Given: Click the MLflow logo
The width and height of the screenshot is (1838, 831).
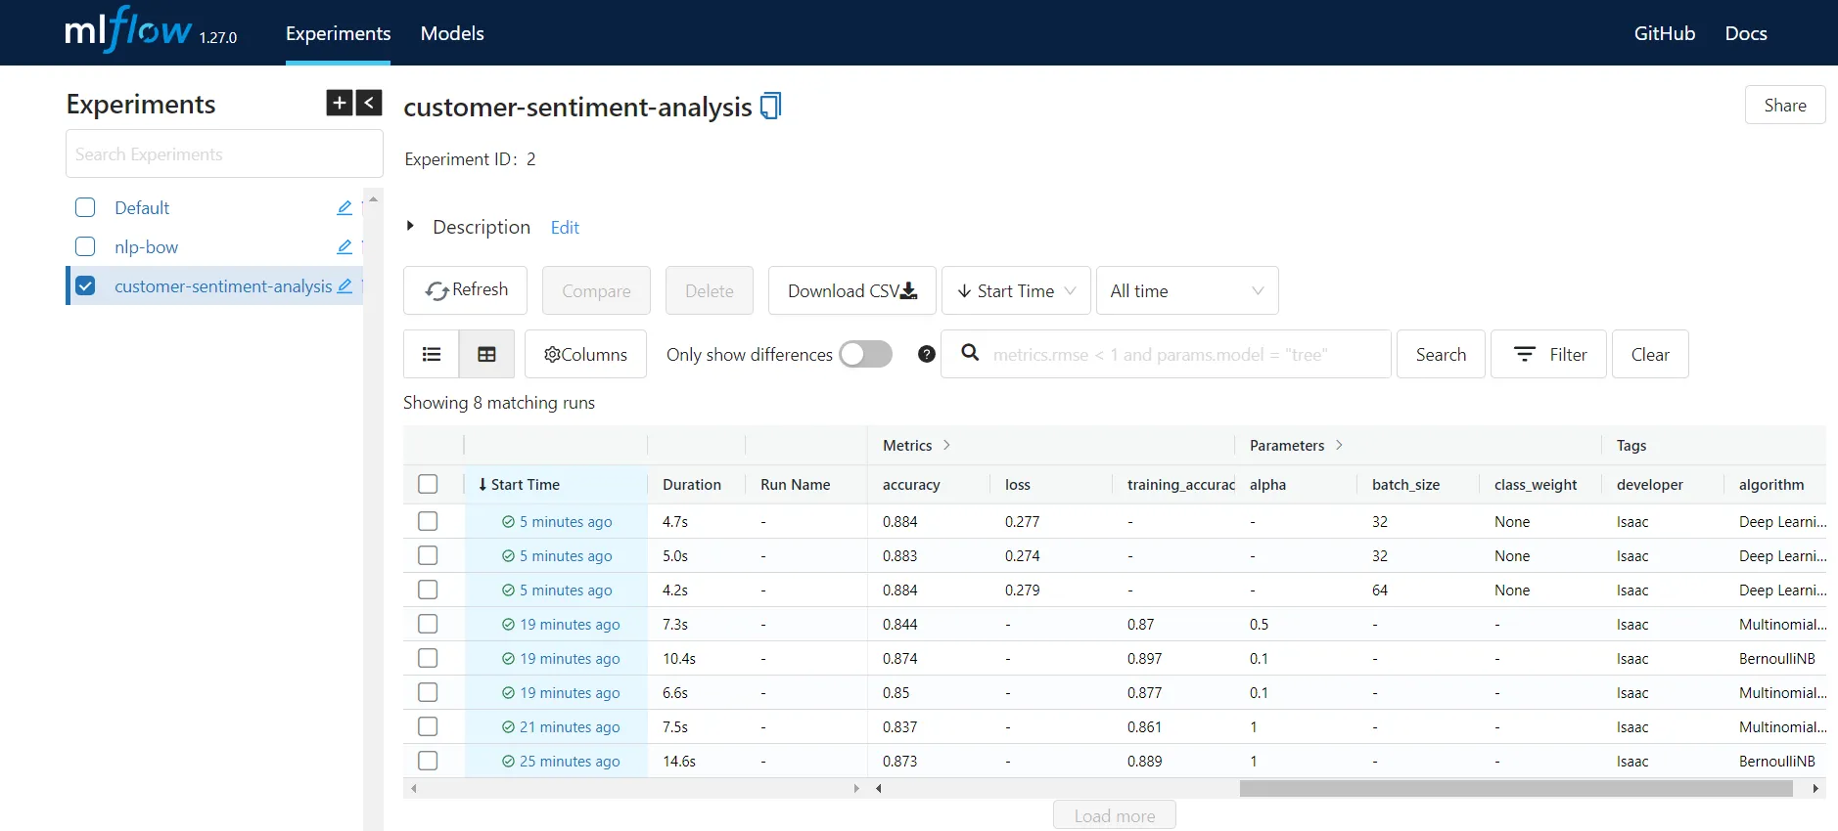Looking at the screenshot, I should [x=128, y=29].
